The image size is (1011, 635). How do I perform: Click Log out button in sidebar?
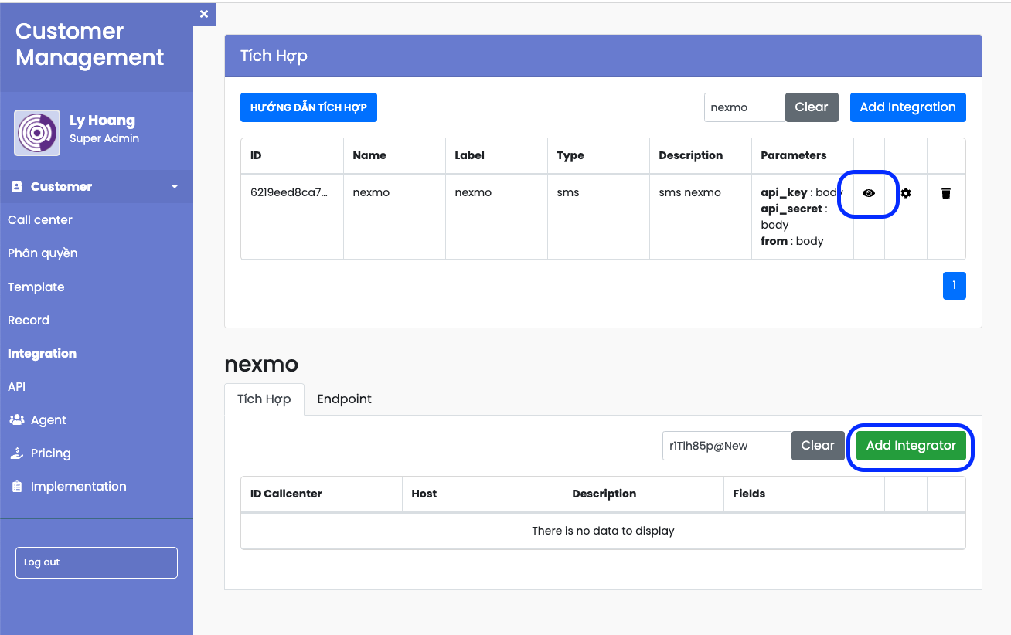tap(97, 562)
